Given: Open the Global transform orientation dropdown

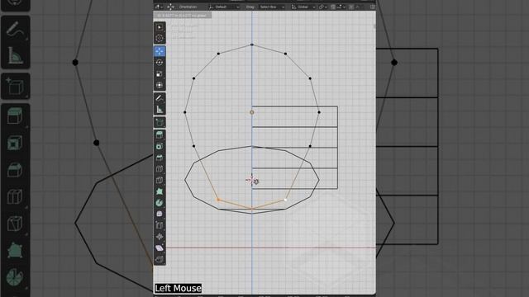Looking at the screenshot, I should point(303,7).
